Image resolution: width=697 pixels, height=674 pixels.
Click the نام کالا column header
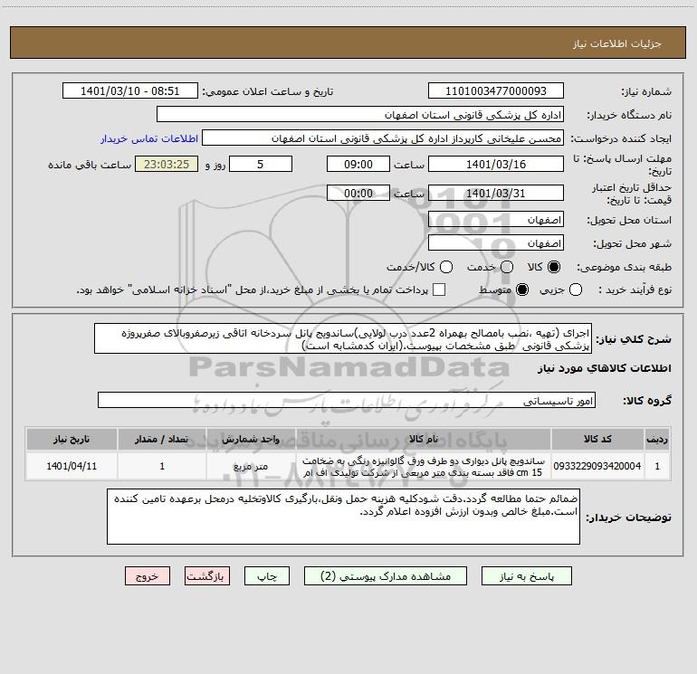424,439
